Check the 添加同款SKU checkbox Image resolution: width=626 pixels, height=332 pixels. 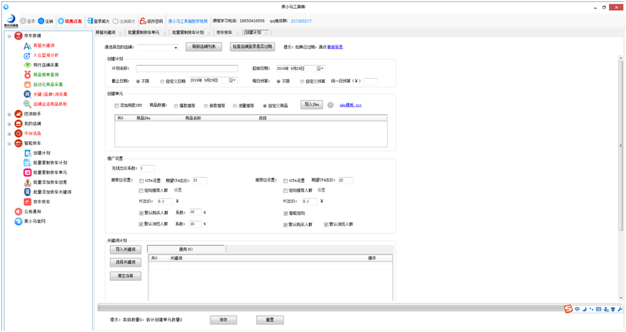[x=117, y=106]
